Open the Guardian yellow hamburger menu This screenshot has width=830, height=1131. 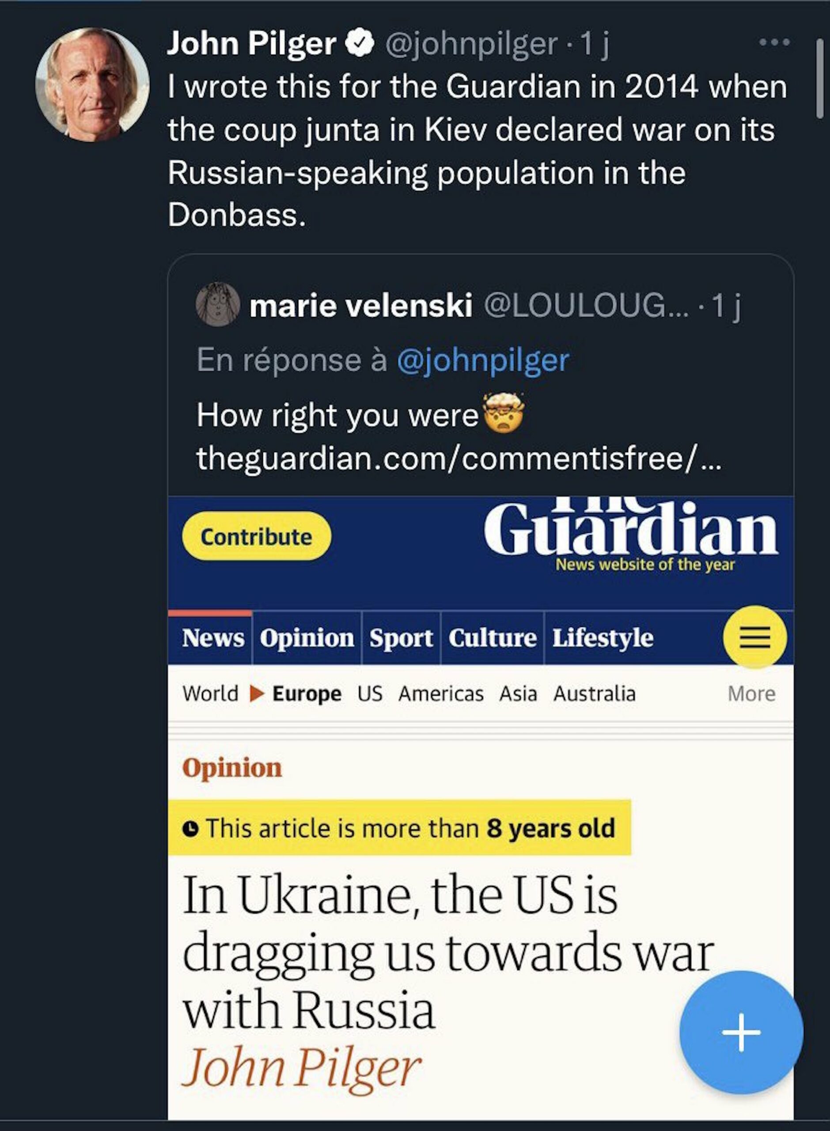tap(754, 637)
